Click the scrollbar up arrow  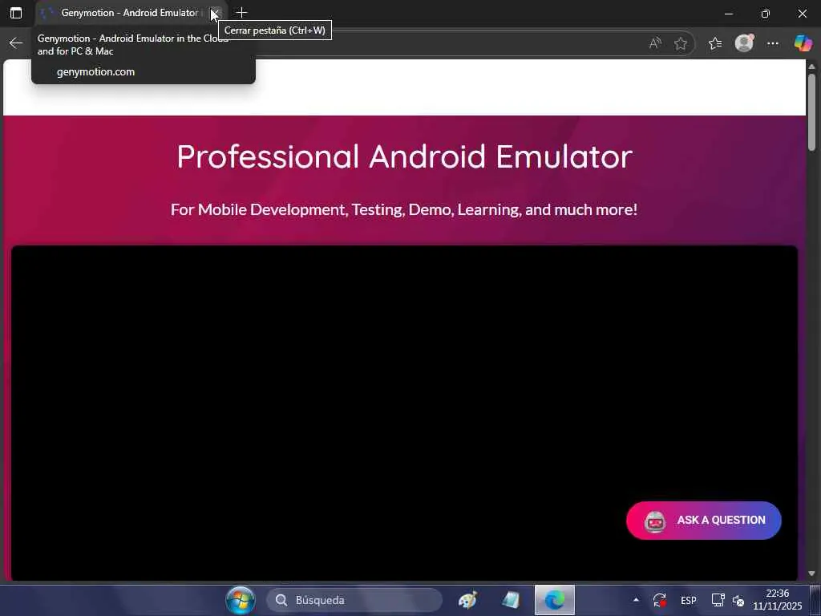click(811, 67)
